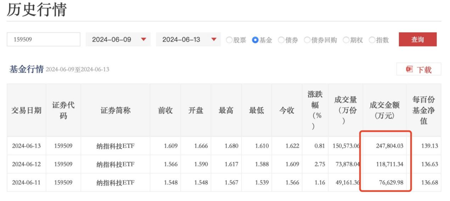450x201 pixels.
Task: Click the date range text 2024-06-09至2024-06-13
Action: 78,69
